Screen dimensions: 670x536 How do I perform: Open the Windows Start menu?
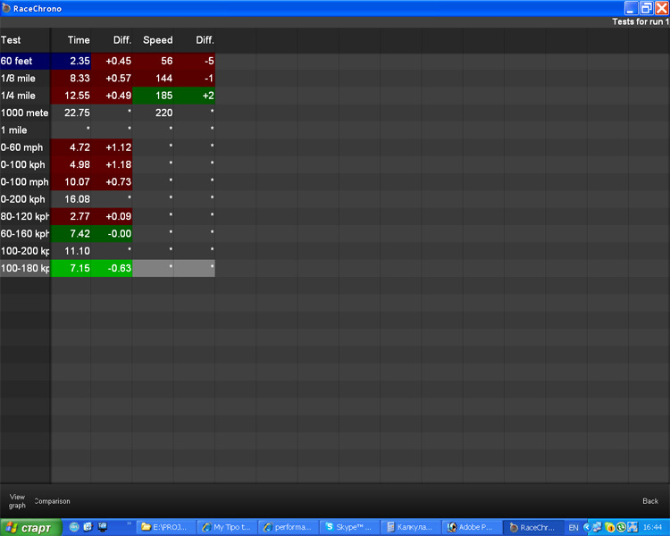tap(30, 527)
